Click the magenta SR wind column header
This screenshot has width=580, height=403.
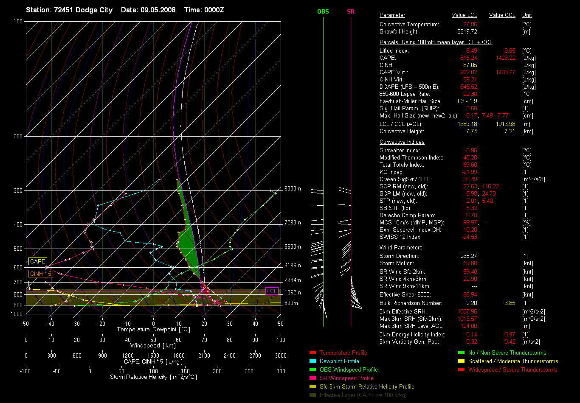pos(351,12)
